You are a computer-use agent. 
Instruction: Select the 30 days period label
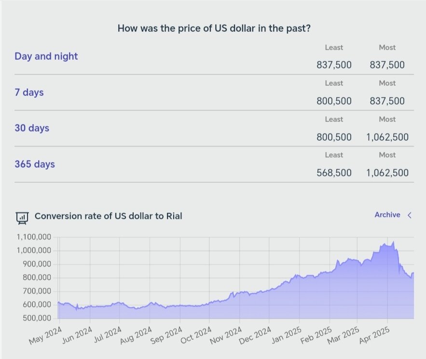(32, 128)
